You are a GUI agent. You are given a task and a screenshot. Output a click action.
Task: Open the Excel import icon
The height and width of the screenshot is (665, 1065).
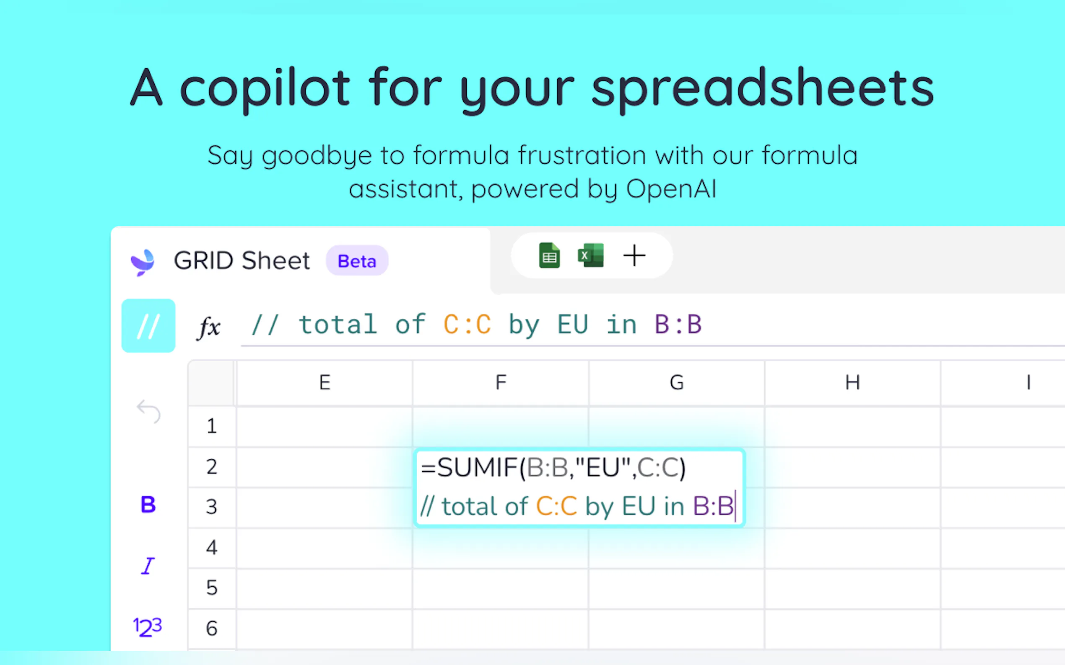tap(590, 255)
